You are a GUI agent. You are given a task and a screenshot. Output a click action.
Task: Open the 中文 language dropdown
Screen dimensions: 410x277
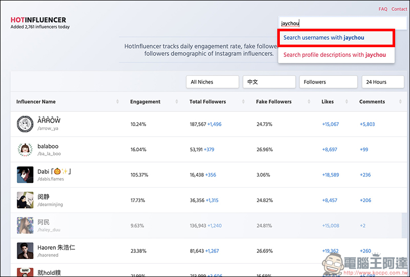click(x=269, y=82)
